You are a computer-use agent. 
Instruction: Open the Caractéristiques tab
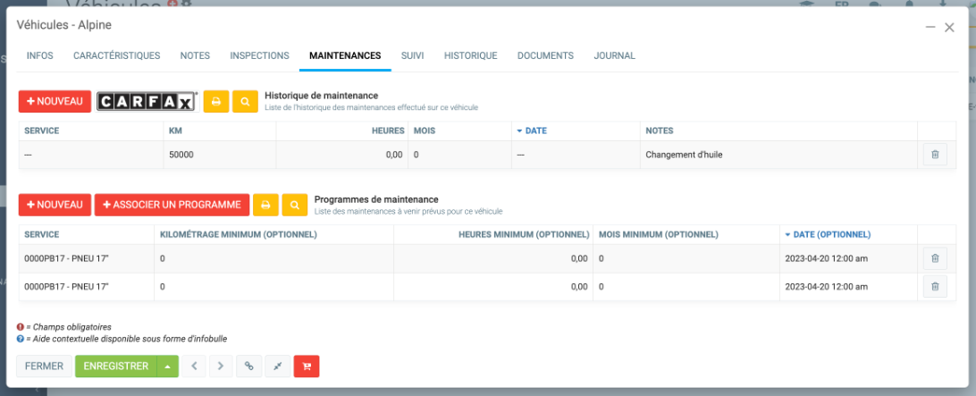(116, 55)
